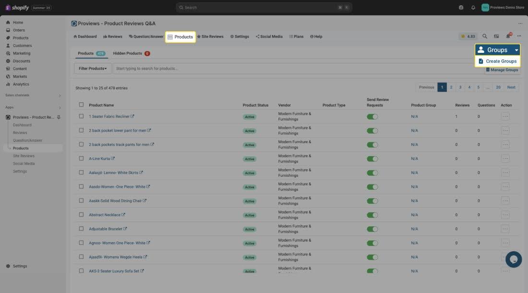Click the Proviews search magnifier icon

tap(485, 36)
